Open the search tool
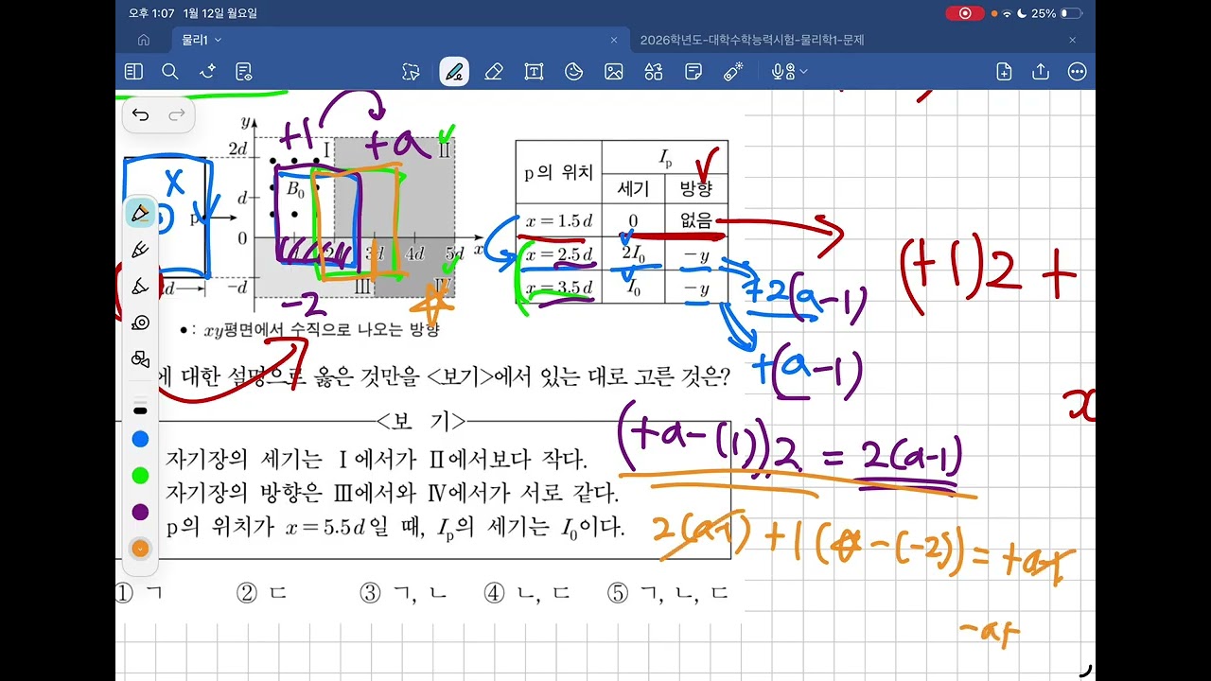1211x681 pixels. coord(170,71)
